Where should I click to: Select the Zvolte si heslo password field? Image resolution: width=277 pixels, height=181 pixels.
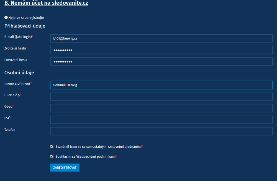161,50
